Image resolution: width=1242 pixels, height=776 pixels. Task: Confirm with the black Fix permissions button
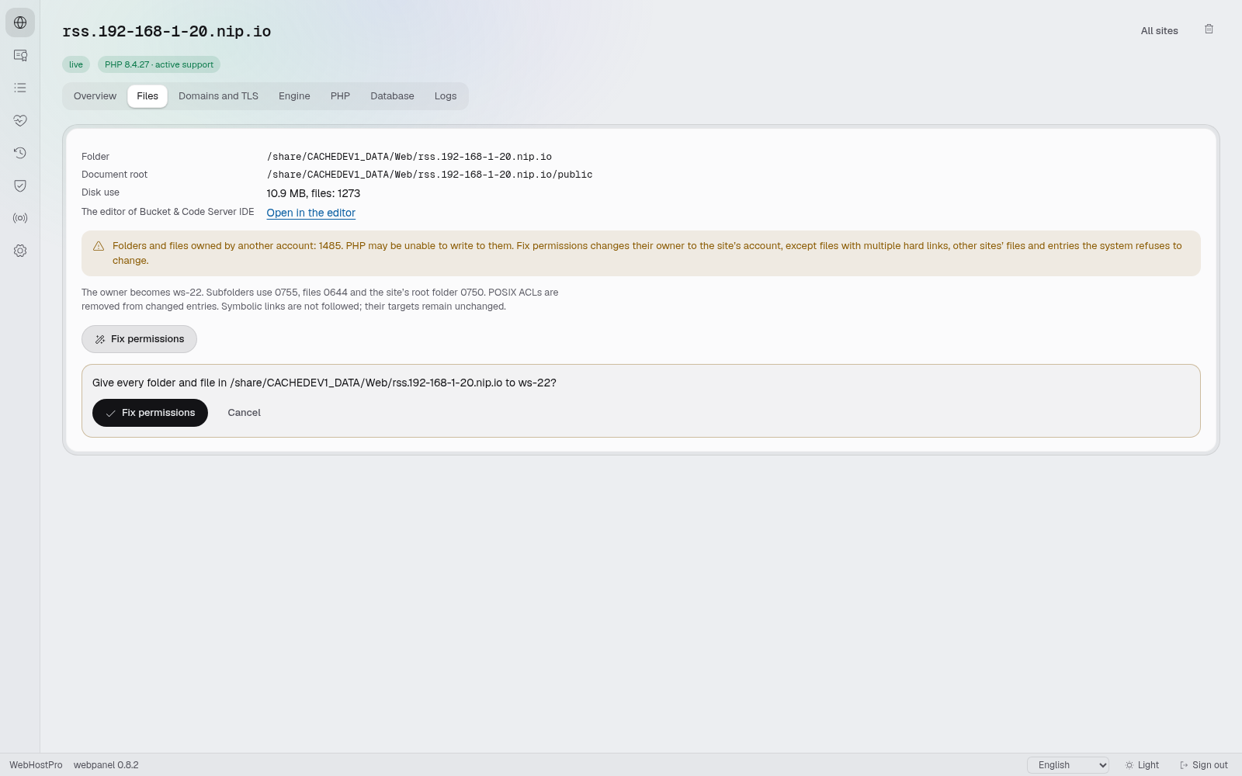(150, 413)
